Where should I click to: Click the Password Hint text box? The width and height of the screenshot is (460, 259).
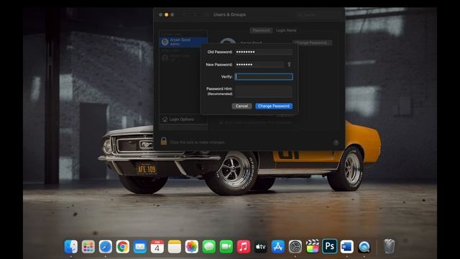pos(264,91)
